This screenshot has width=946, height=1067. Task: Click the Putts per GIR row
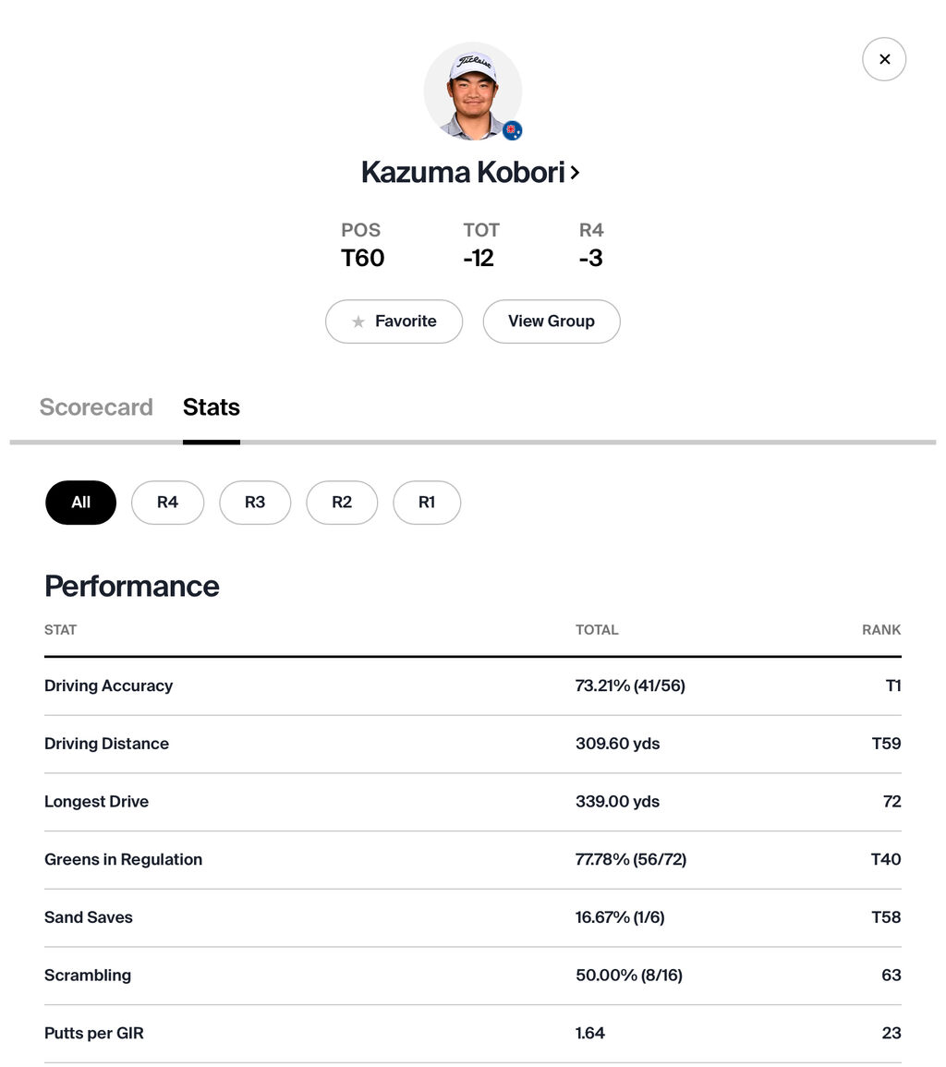pos(473,1033)
